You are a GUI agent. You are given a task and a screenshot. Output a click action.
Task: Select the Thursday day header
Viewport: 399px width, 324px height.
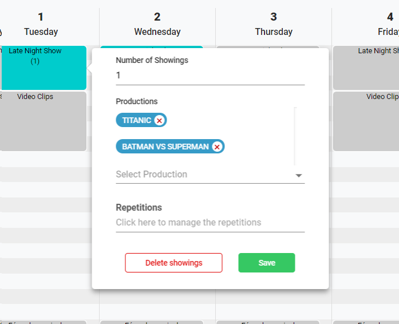pyautogui.click(x=274, y=24)
